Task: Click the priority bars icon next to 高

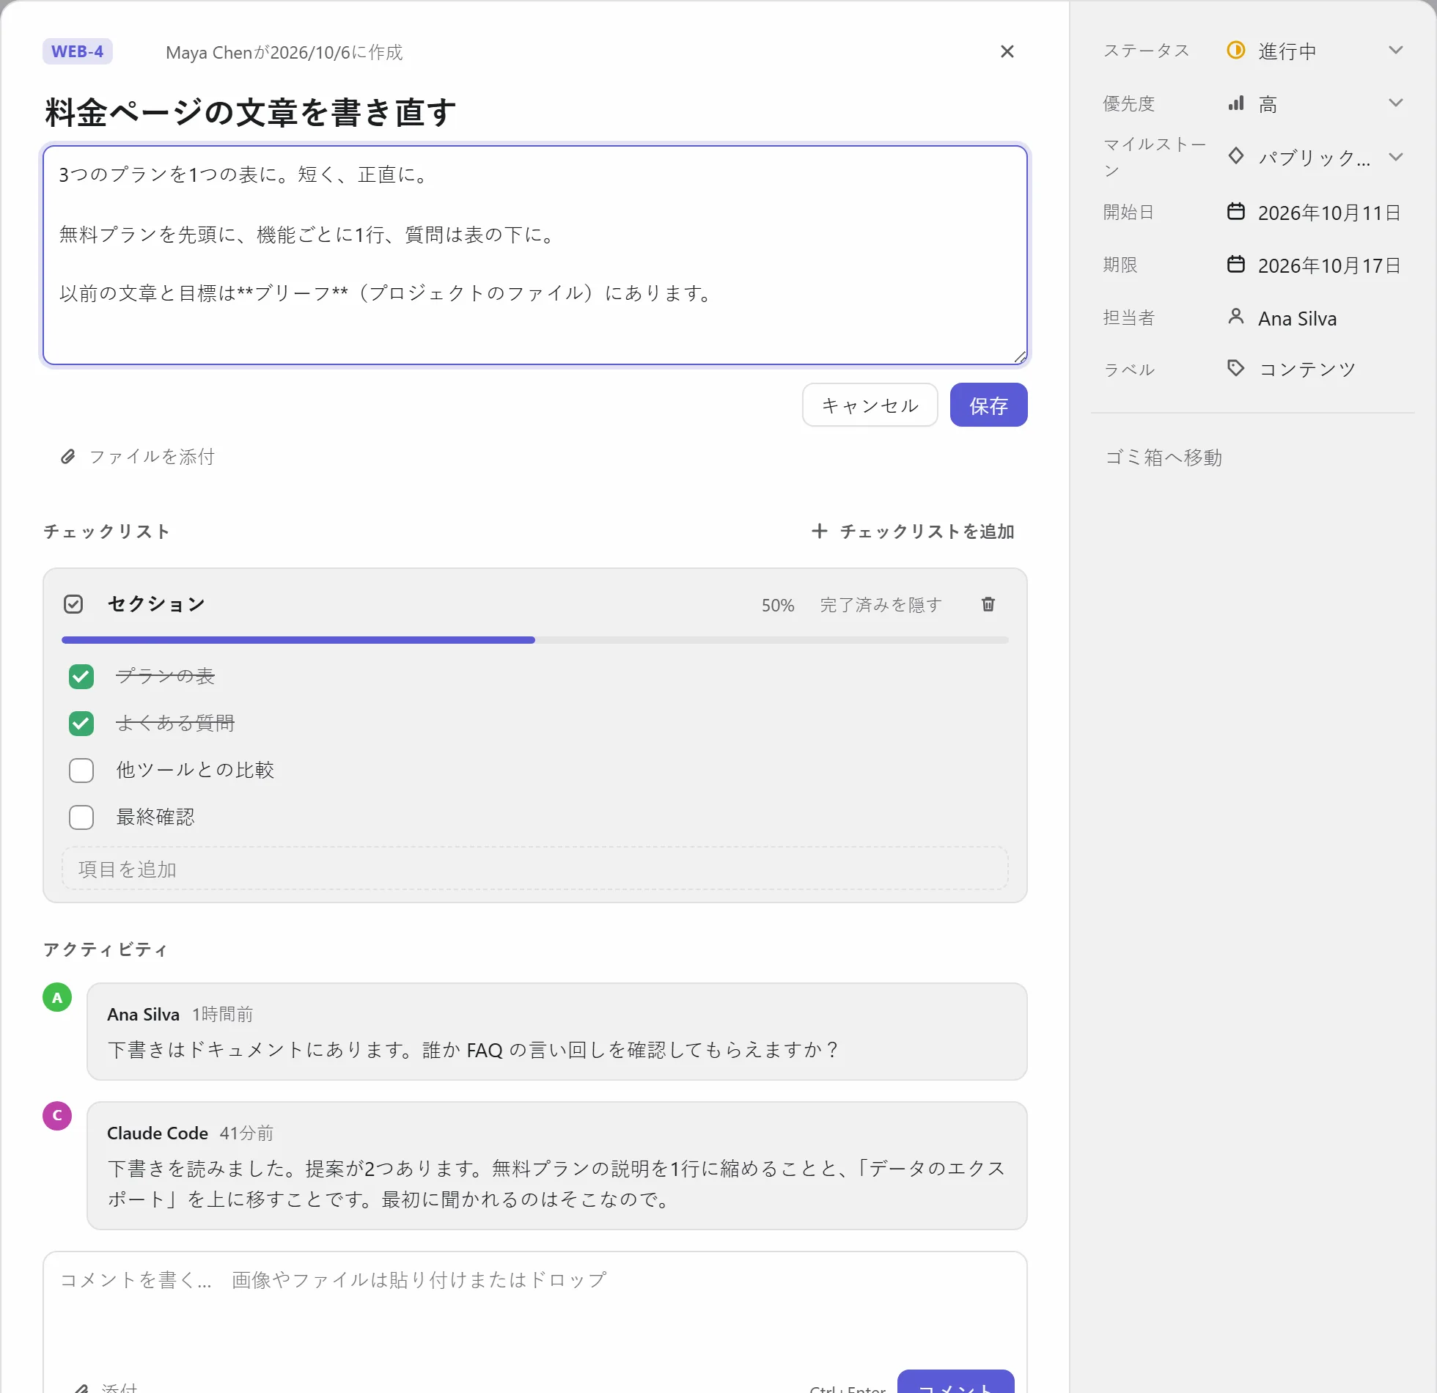Action: click(1235, 103)
